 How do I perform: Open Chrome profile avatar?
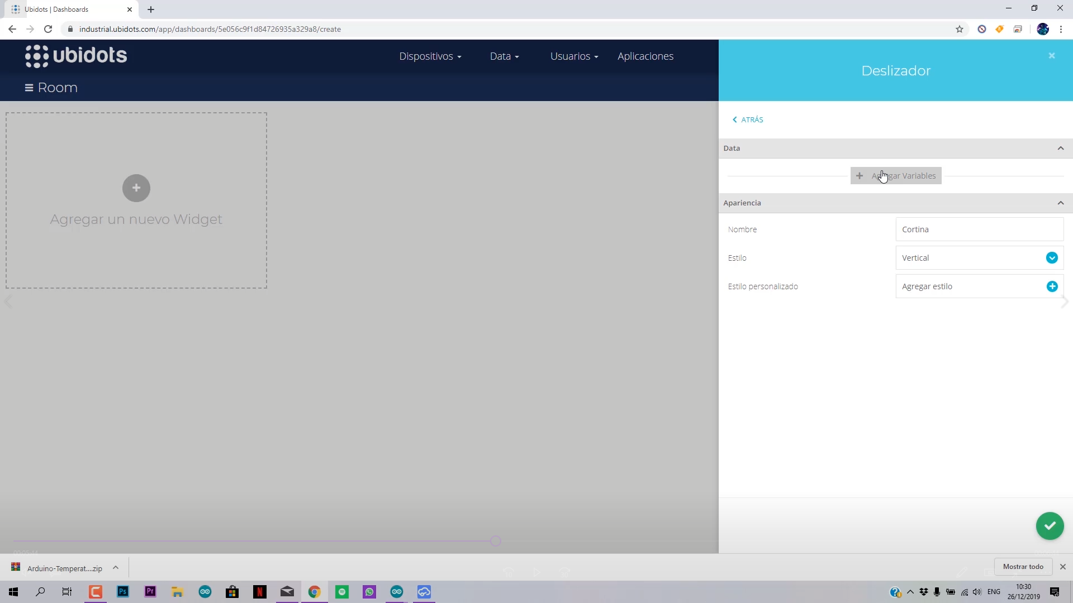click(1043, 29)
